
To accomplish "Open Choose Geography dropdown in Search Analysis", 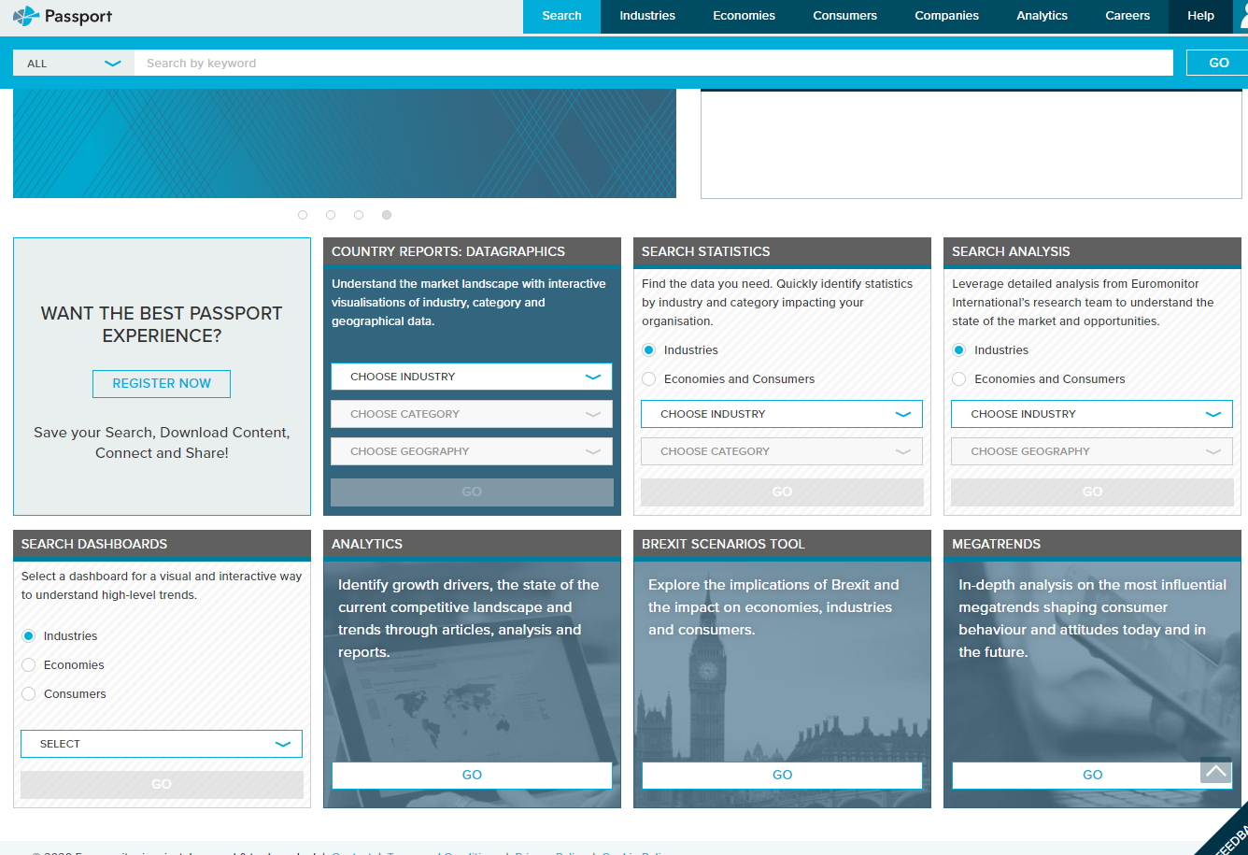I will pos(1092,451).
